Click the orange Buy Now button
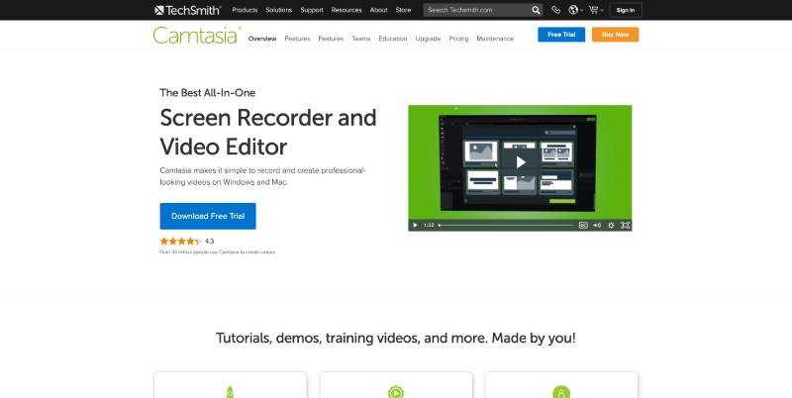The height and width of the screenshot is (398, 792). click(615, 35)
